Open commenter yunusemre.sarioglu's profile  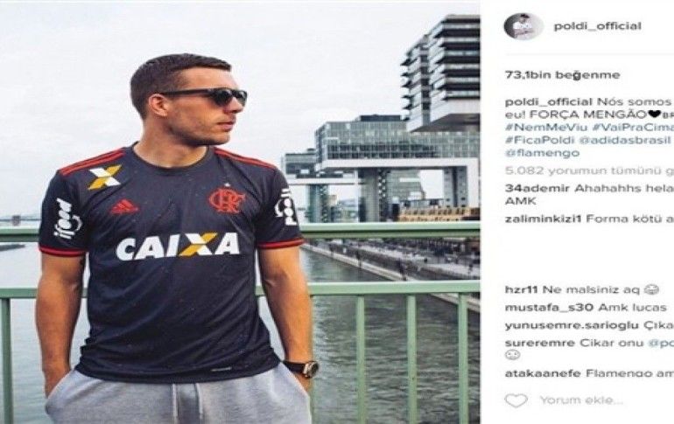click(x=572, y=325)
